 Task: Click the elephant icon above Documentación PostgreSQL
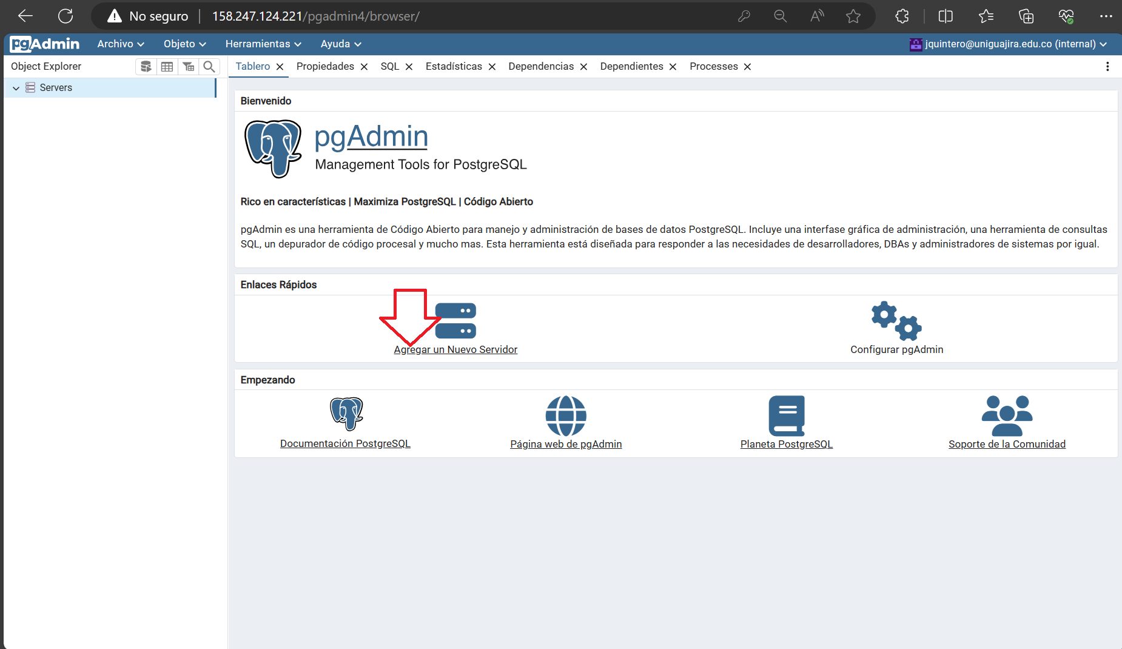[346, 414]
